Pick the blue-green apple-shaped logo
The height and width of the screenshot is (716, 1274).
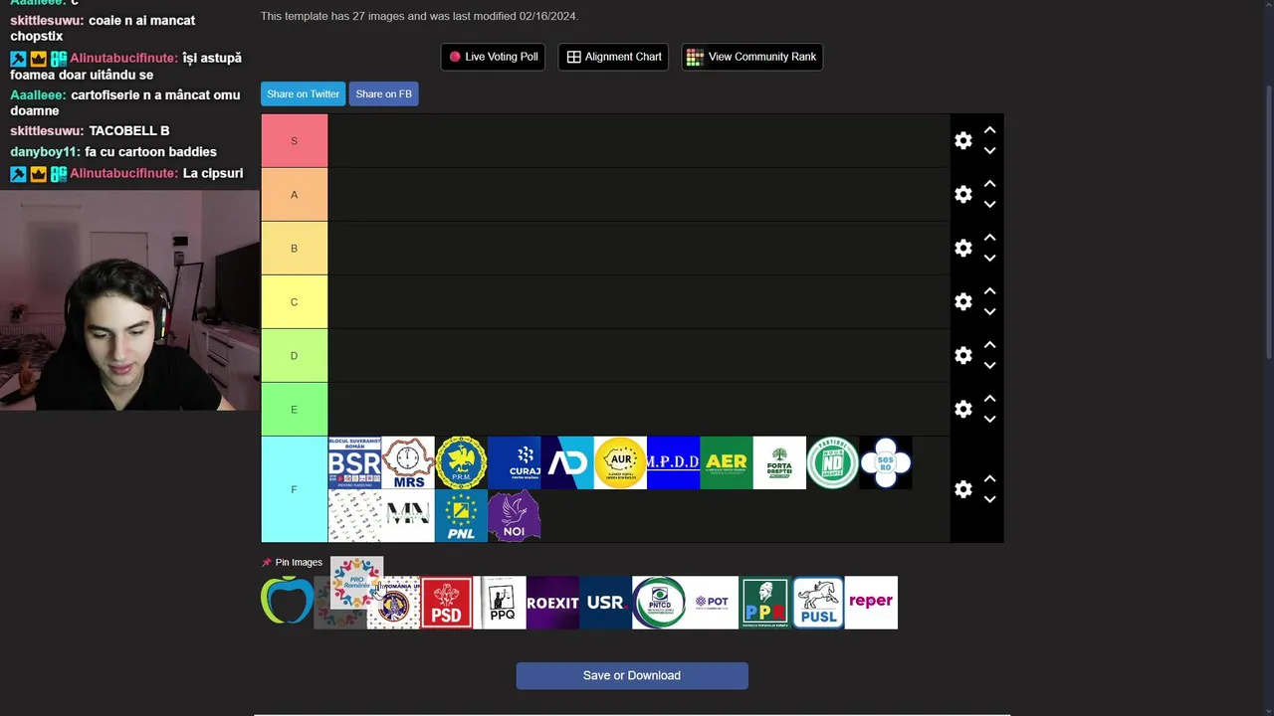(x=287, y=601)
